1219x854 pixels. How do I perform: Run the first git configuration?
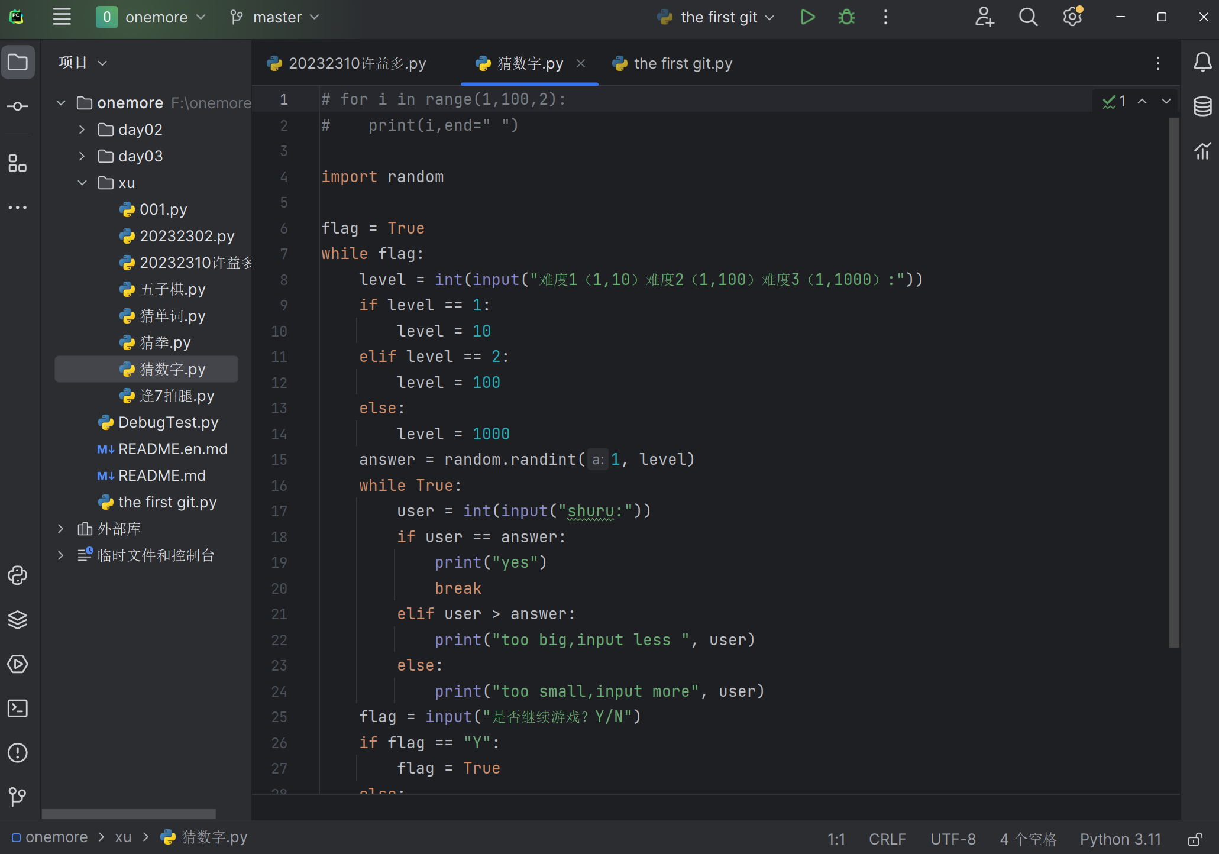(807, 17)
